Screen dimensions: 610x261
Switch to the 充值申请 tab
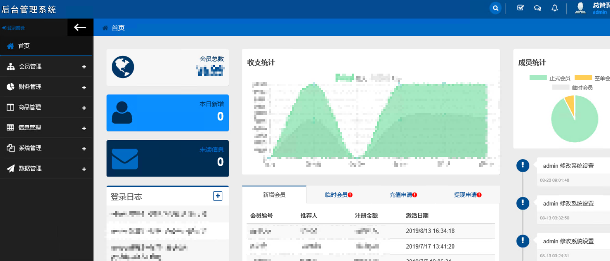pyautogui.click(x=403, y=195)
